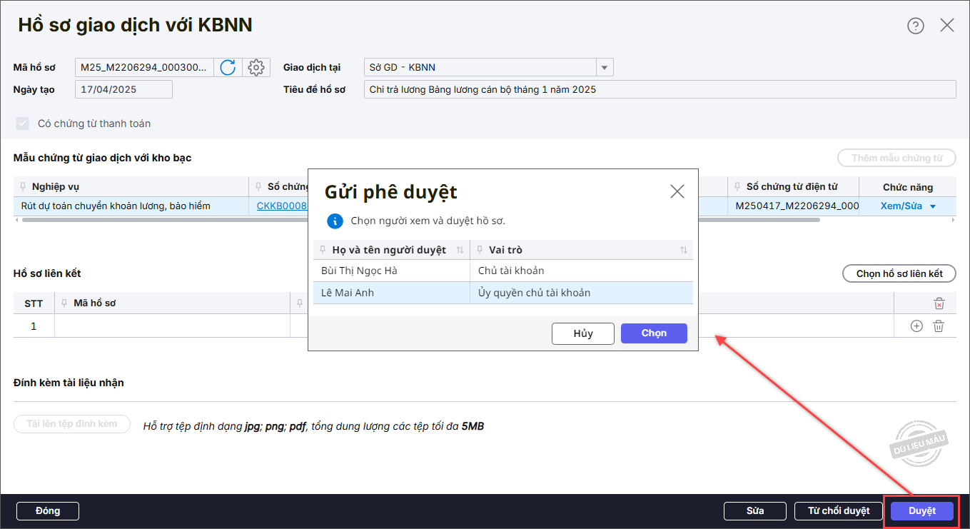Open the help question mark icon
The height and width of the screenshot is (529, 970).
point(915,26)
